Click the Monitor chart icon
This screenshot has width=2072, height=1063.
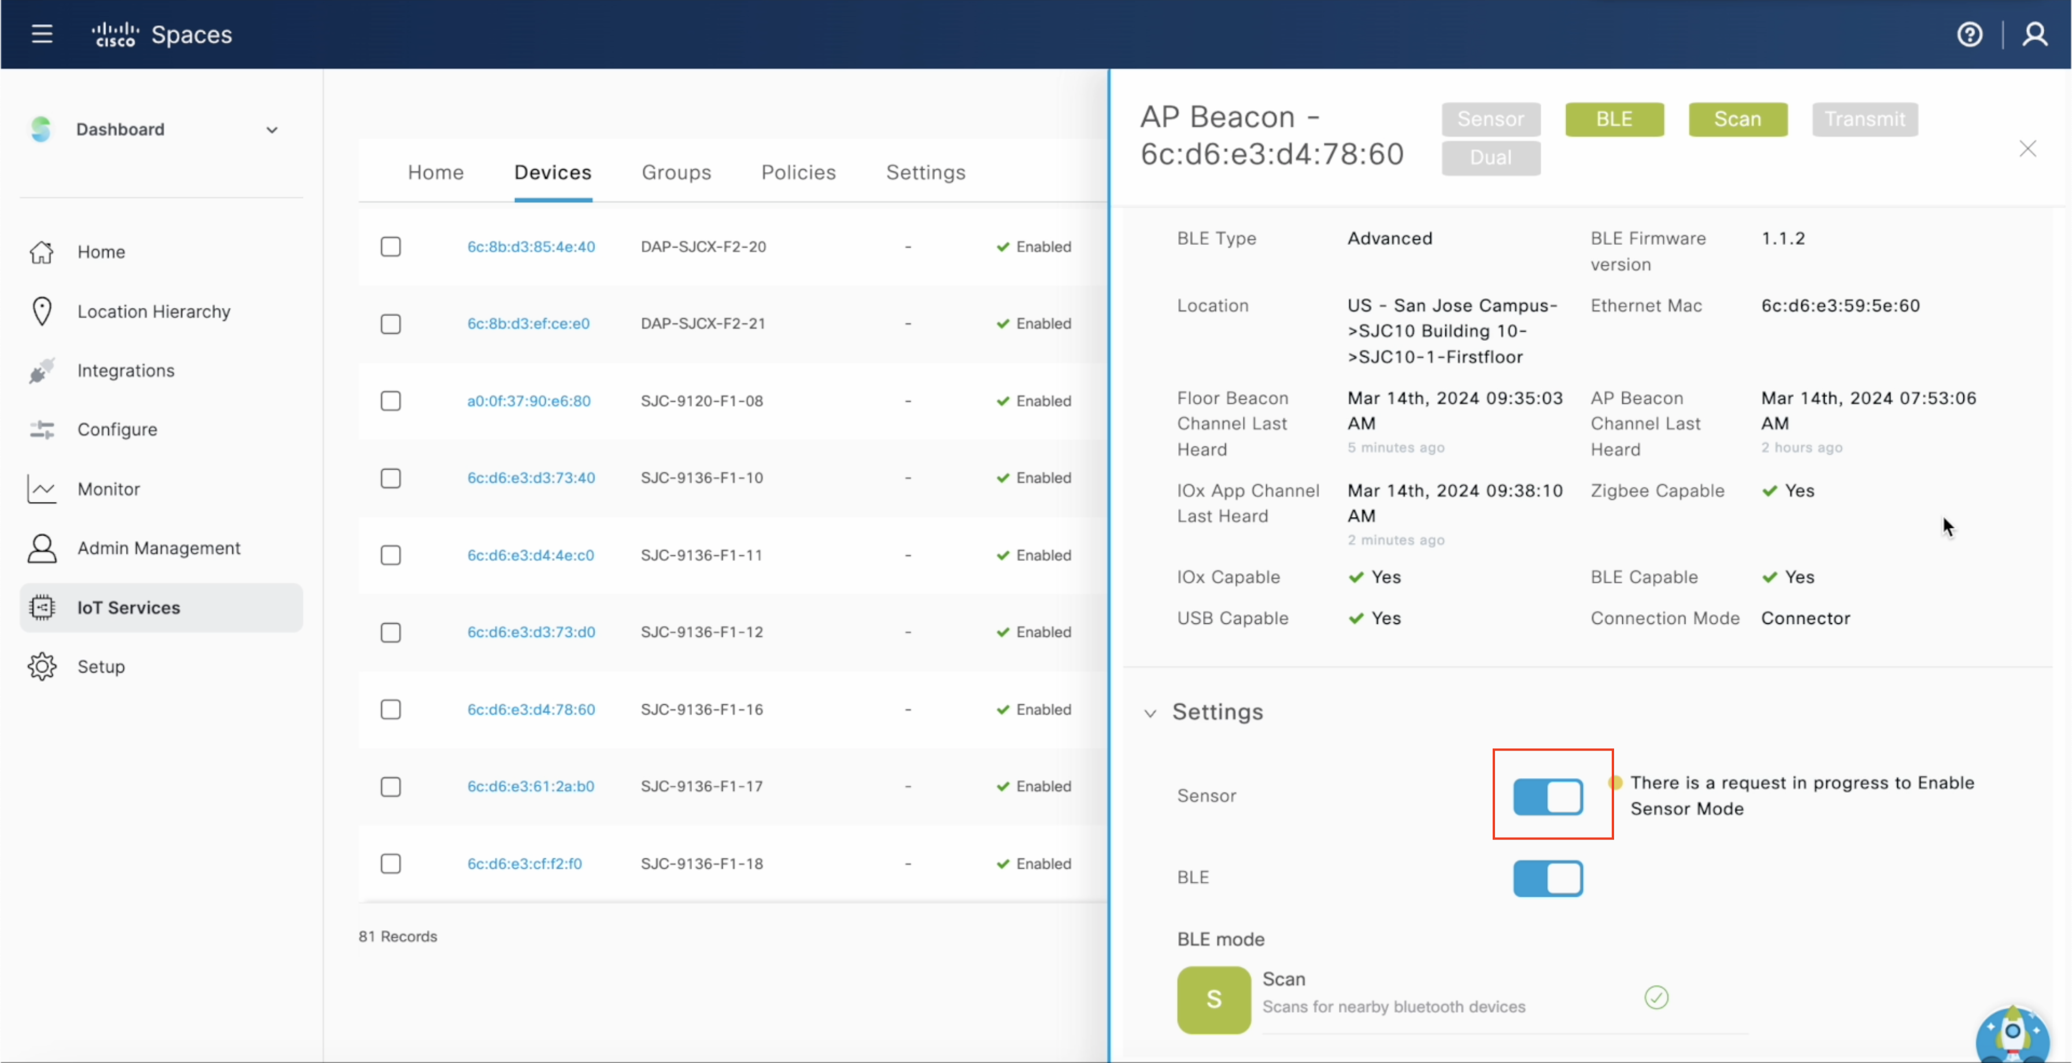coord(42,489)
